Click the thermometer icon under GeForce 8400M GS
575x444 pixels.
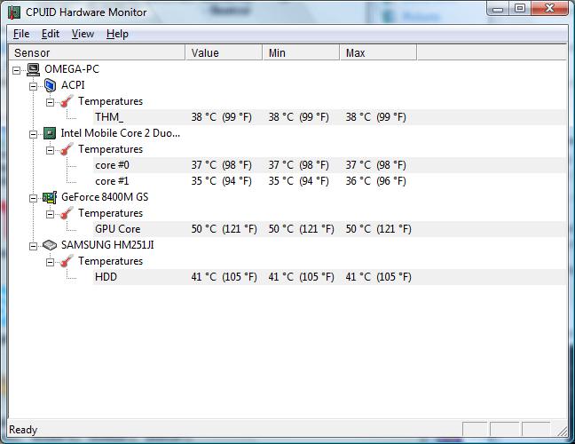67,213
